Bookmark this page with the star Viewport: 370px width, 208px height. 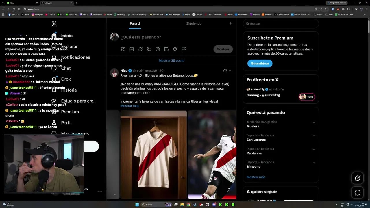[x=325, y=9]
